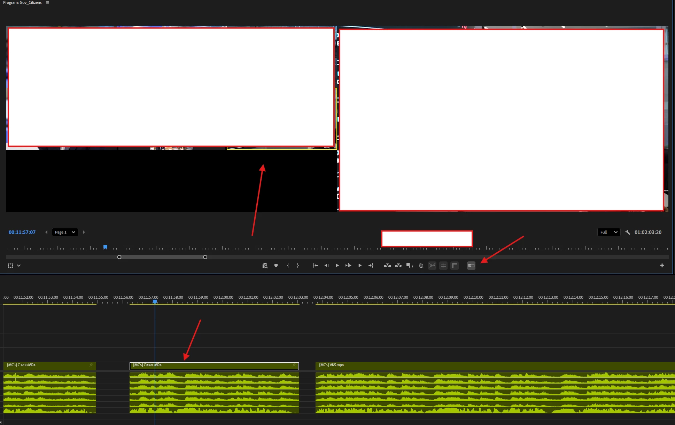
Task: Start playback with the Play button
Action: click(x=337, y=266)
